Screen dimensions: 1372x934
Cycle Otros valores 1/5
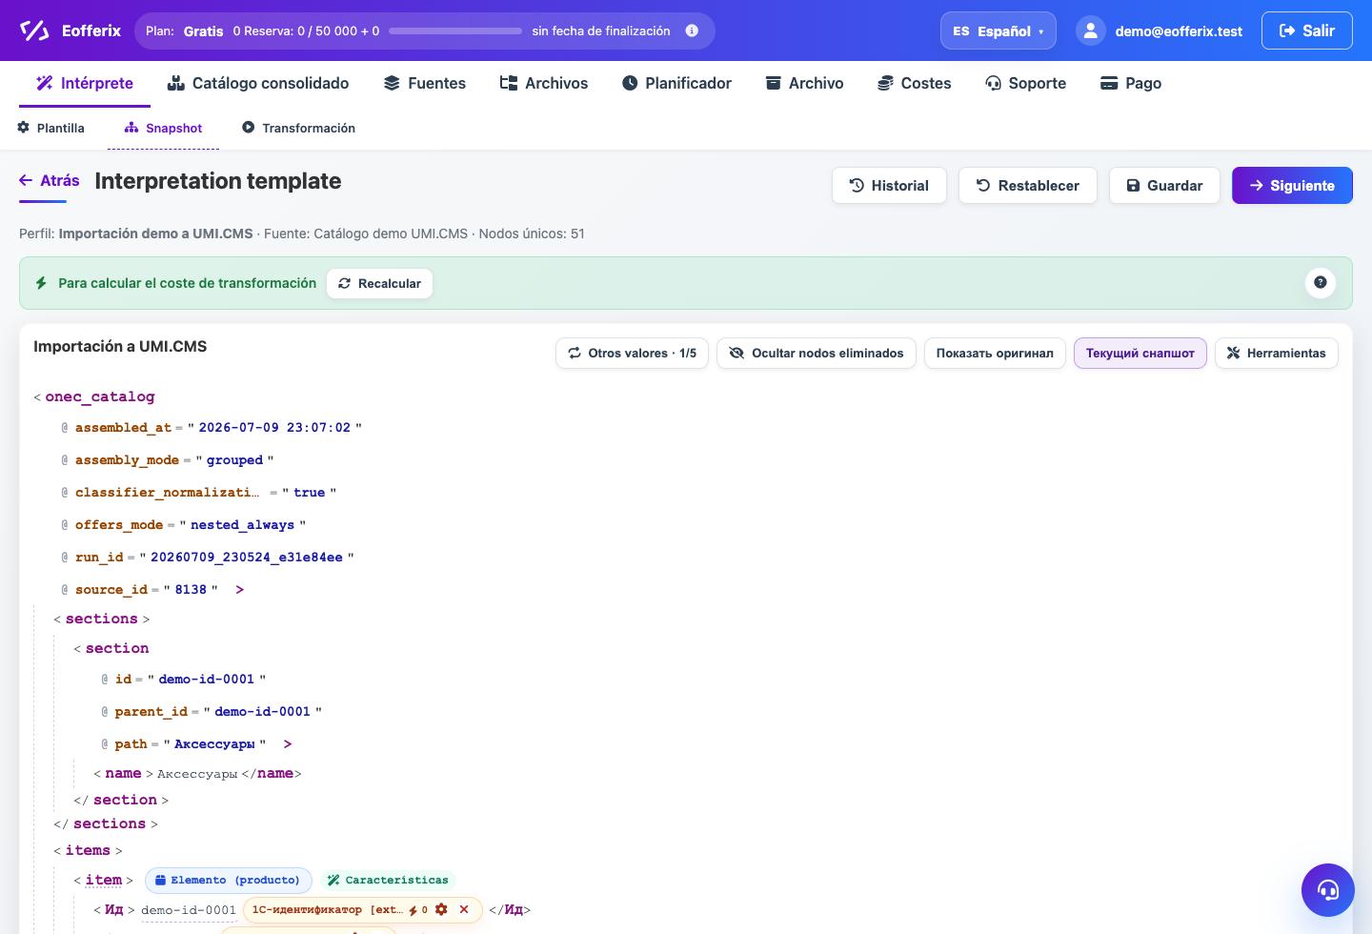[632, 353]
